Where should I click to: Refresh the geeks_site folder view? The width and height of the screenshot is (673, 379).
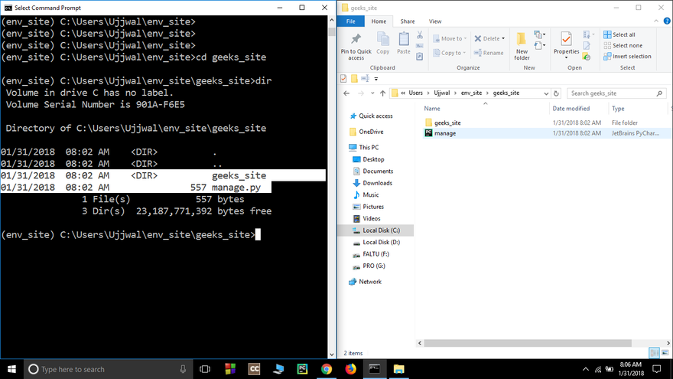coord(556,93)
